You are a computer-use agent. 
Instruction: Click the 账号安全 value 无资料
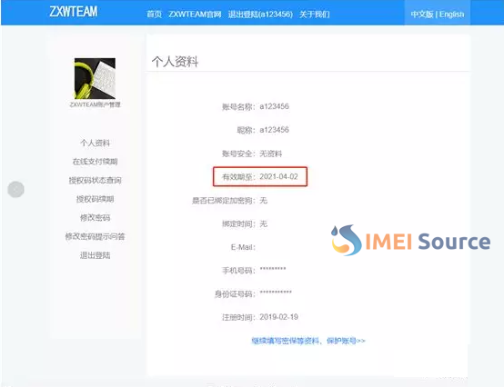270,154
